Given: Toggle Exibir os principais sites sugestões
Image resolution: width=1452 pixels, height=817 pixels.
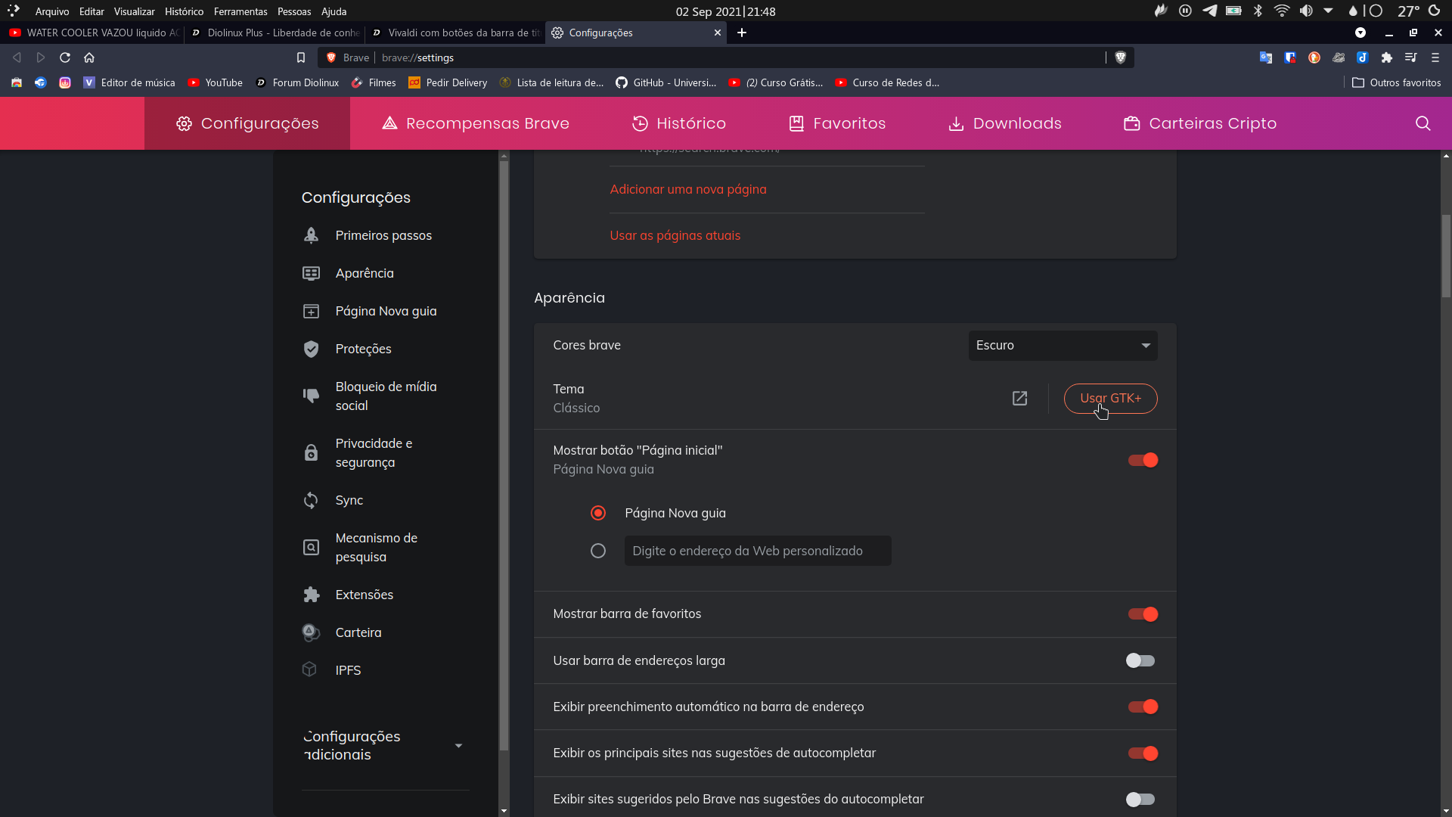Looking at the screenshot, I should [x=1143, y=753].
